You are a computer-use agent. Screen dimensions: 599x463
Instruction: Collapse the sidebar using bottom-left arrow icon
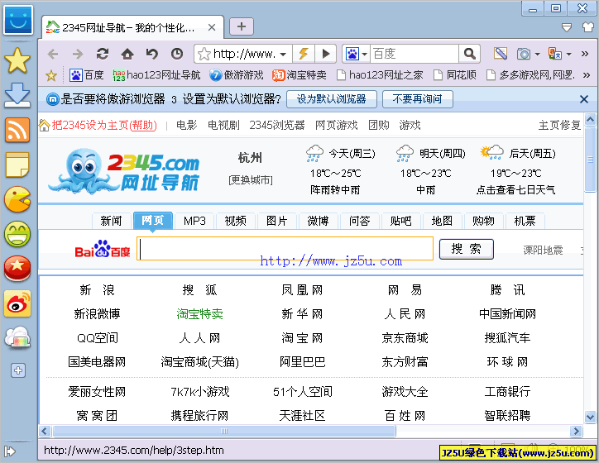[10, 451]
